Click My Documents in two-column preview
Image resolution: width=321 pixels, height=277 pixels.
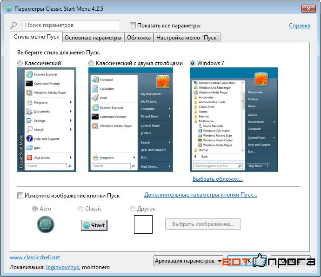(x=151, y=94)
